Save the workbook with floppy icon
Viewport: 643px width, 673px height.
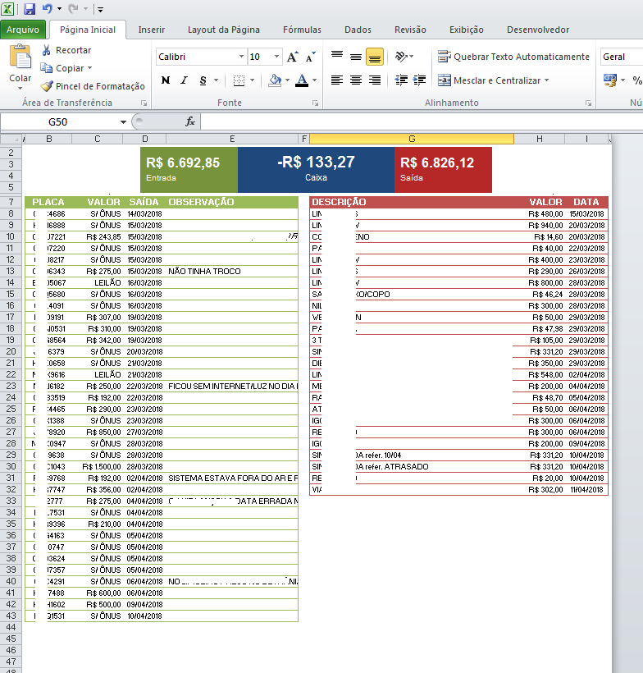30,8
